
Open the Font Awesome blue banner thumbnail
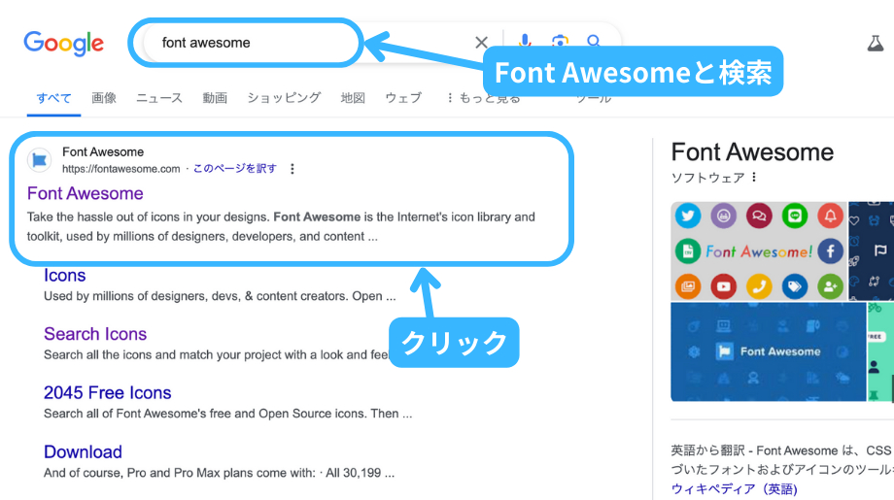click(768, 351)
